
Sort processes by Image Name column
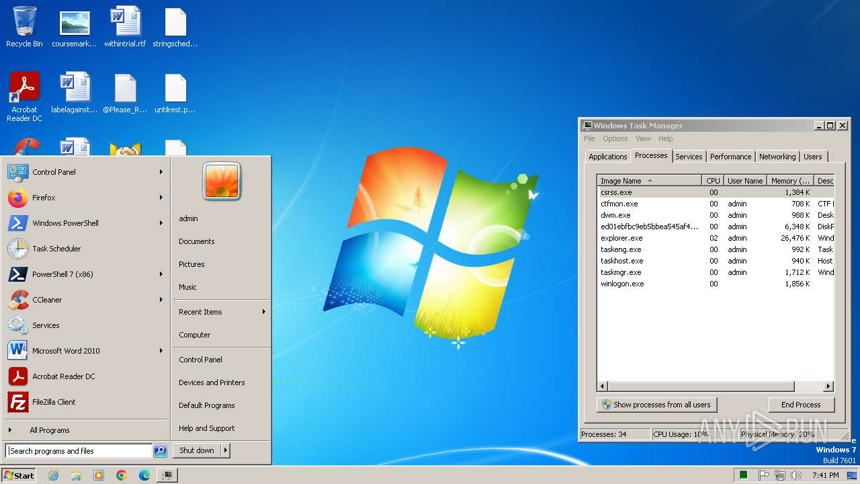pos(649,181)
